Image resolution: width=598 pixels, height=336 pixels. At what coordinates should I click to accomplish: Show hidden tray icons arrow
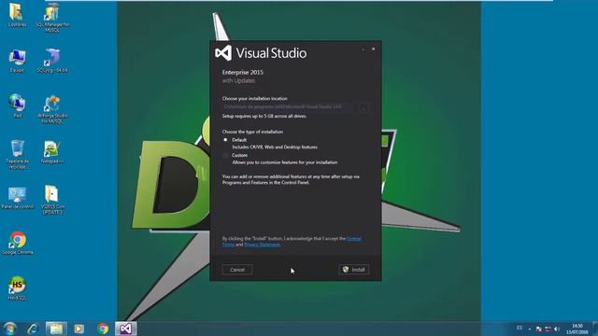[x=530, y=329]
